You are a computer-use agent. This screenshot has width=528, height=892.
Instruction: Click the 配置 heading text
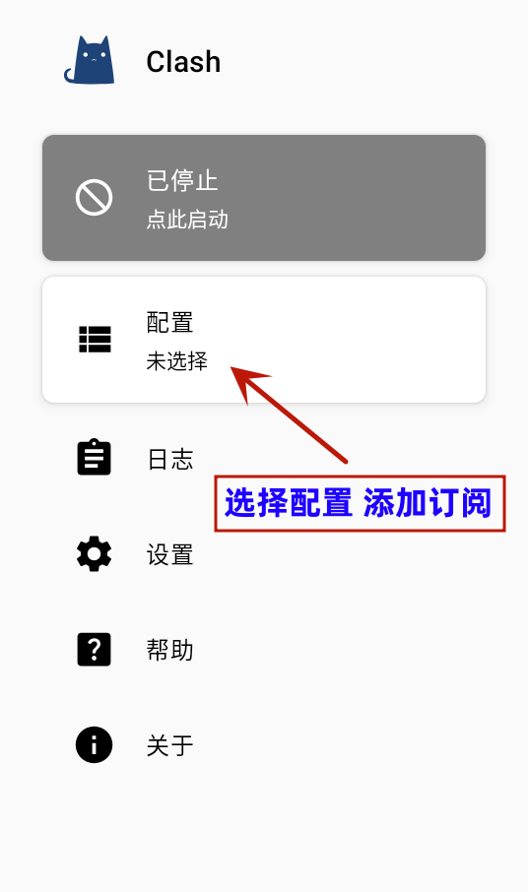pos(170,323)
